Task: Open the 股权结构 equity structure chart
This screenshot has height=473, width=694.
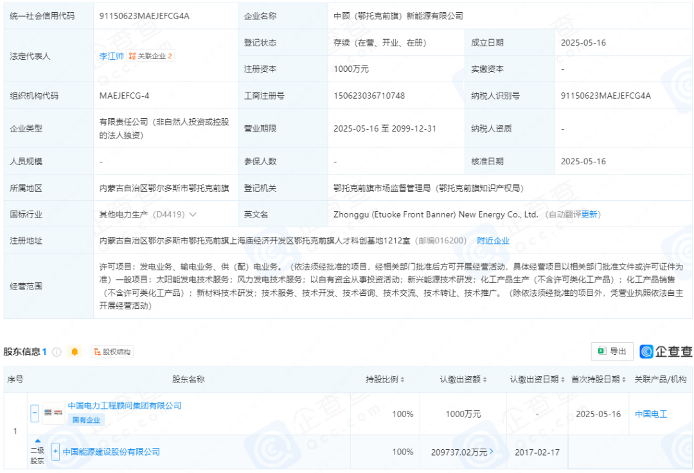Action: coord(112,352)
